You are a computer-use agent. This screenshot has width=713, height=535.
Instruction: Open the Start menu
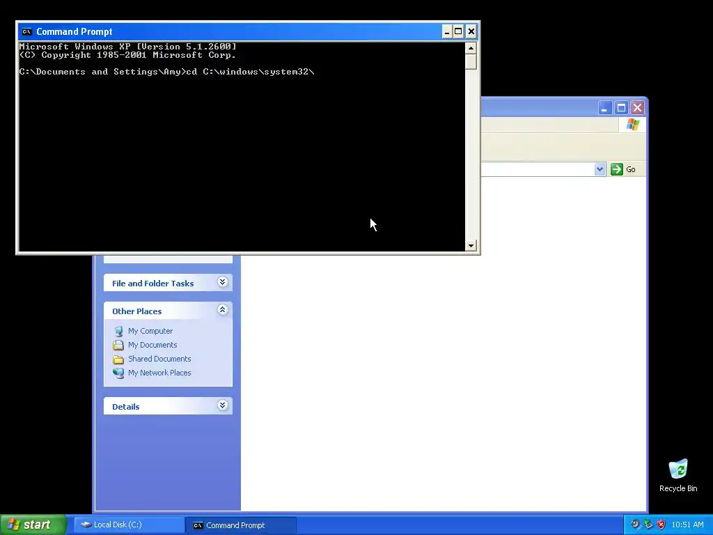33,525
